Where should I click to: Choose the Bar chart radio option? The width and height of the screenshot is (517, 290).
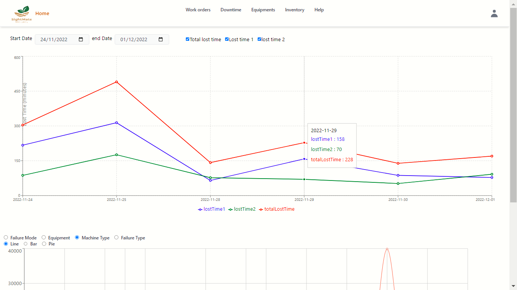click(26, 244)
